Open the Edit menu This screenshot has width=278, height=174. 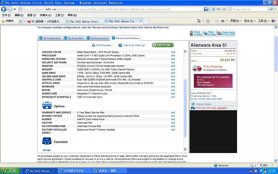pos(19,15)
